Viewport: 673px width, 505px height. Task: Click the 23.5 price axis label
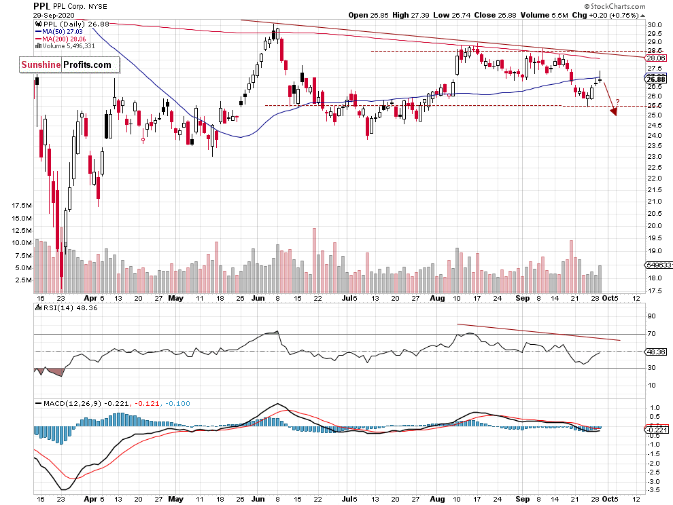[x=654, y=146]
